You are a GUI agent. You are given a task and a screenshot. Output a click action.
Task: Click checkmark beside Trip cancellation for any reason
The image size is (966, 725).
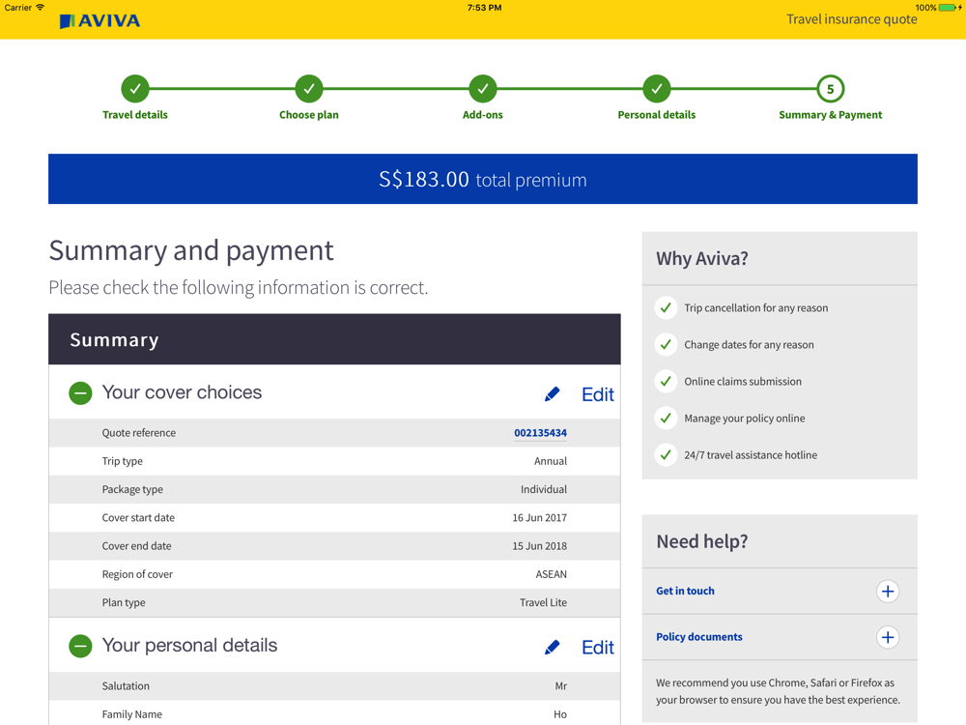[x=666, y=307]
